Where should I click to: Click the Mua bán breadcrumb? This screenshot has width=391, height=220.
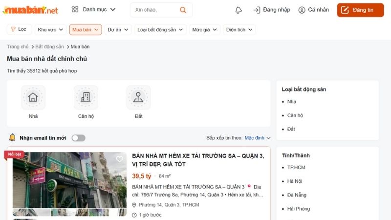click(x=80, y=46)
